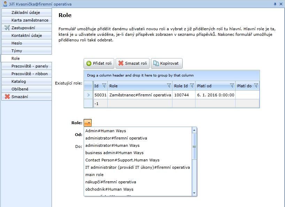Select the main role list entry
Image resolution: width=285 pixels, height=207 pixels.
[94, 175]
